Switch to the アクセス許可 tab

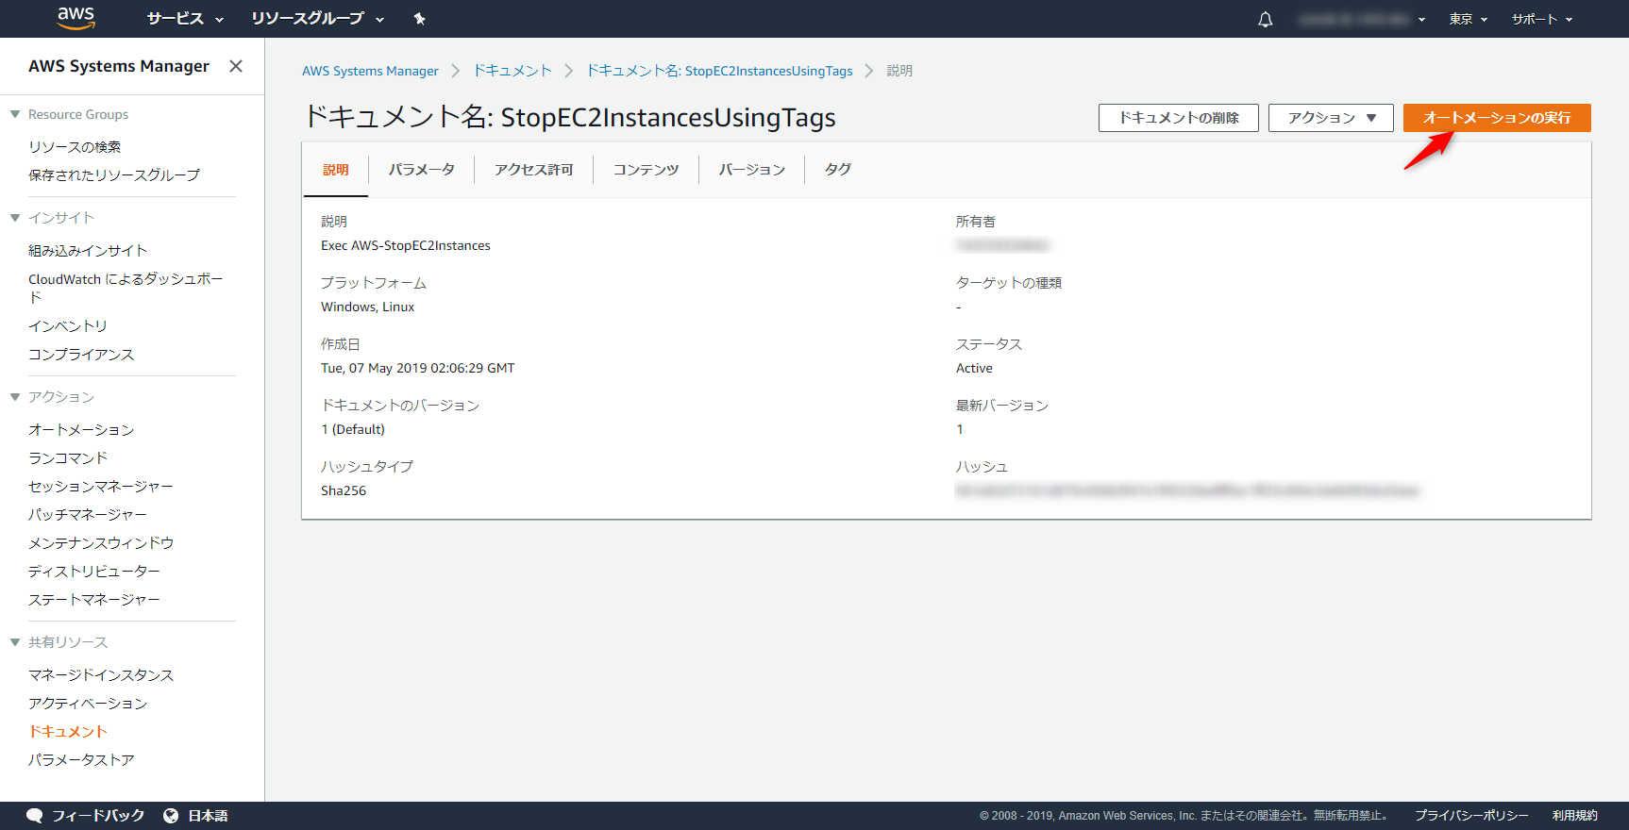click(x=534, y=170)
